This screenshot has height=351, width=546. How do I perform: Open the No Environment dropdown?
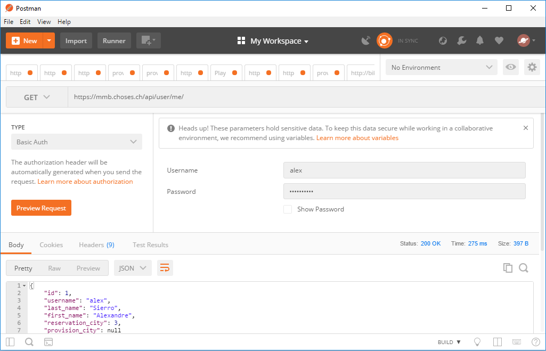pos(441,67)
